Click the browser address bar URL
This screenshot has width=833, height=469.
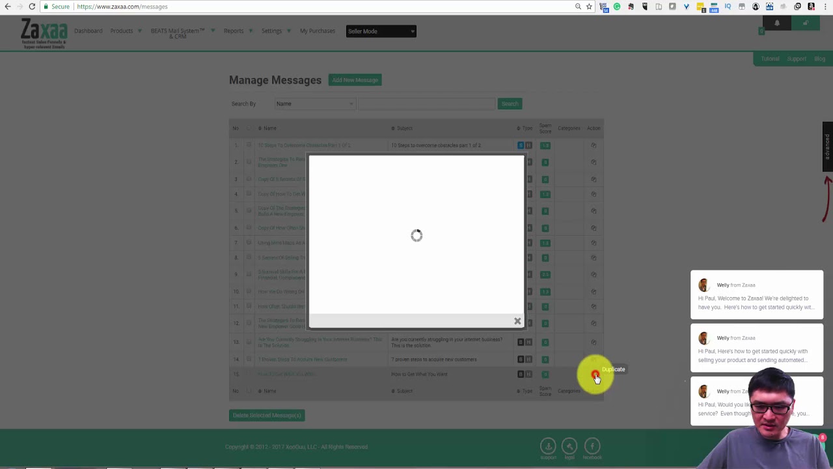[122, 7]
